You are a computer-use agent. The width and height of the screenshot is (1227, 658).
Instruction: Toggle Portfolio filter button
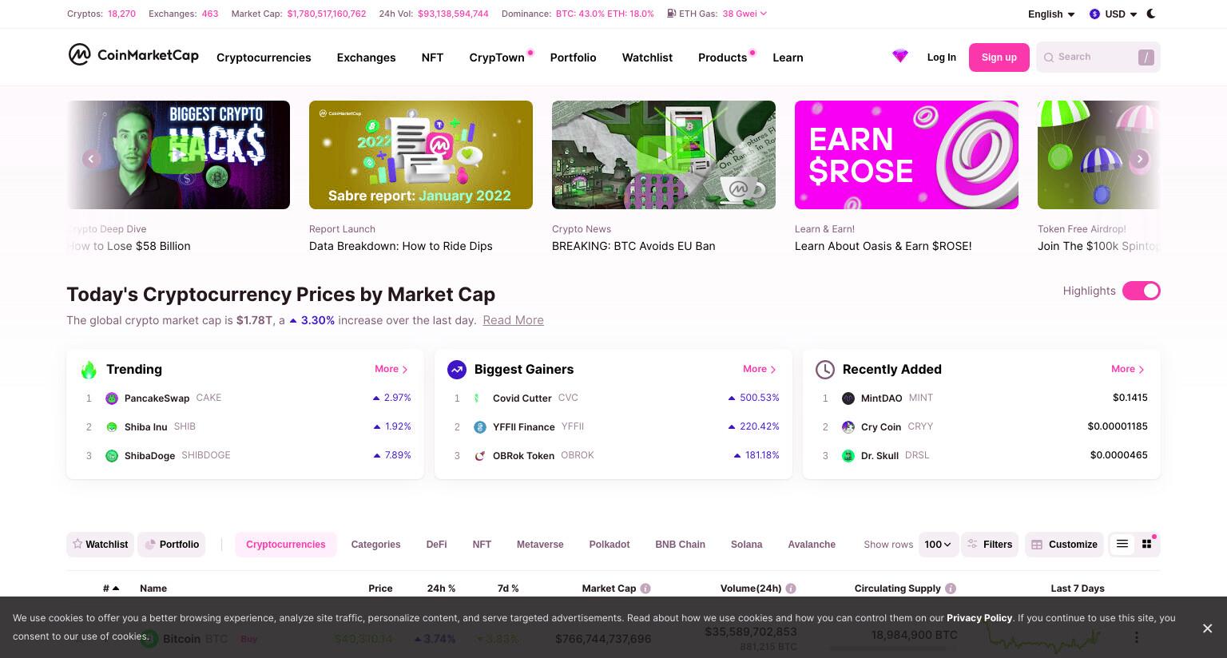coord(172,544)
